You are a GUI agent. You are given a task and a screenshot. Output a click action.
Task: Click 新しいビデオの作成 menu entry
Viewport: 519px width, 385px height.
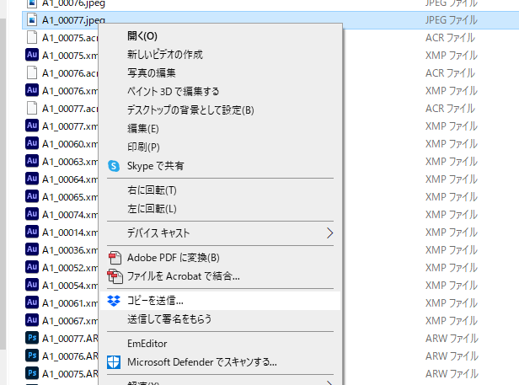[x=165, y=55]
